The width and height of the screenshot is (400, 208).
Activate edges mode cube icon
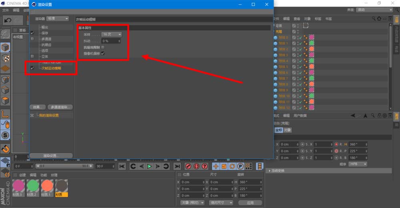(x=5, y=90)
